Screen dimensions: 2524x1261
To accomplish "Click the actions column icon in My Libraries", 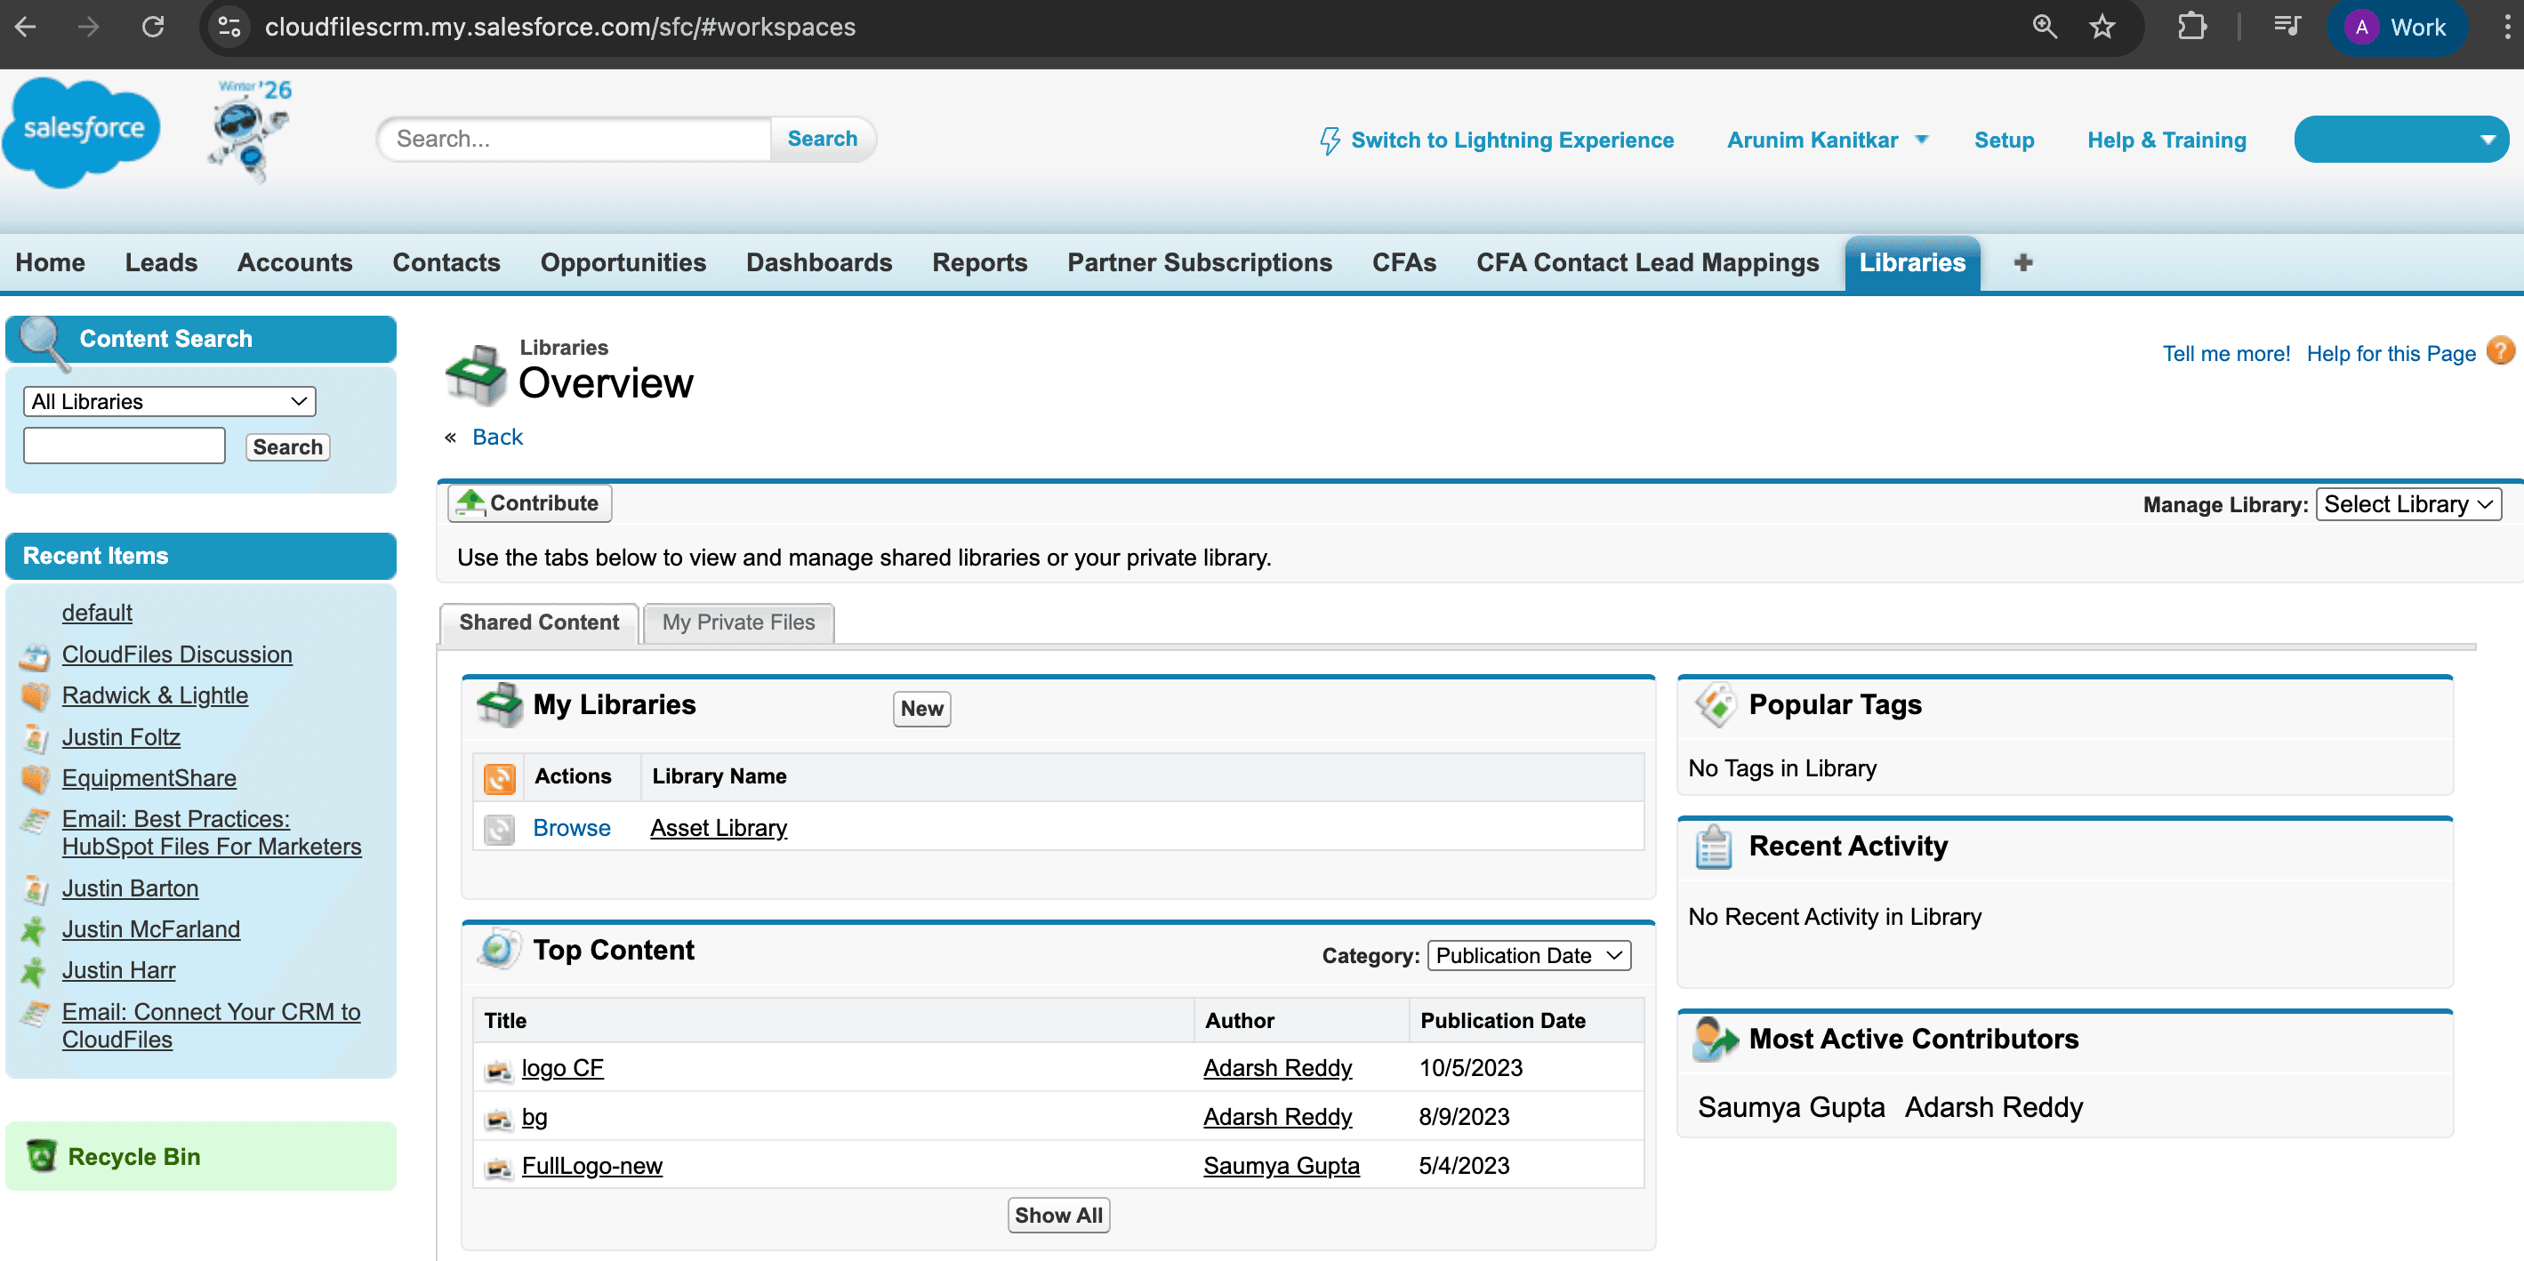I will pos(500,777).
